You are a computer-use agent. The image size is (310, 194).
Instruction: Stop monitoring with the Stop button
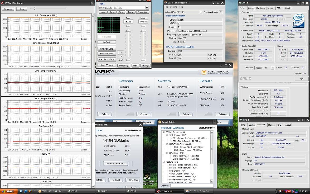coord(22,9)
